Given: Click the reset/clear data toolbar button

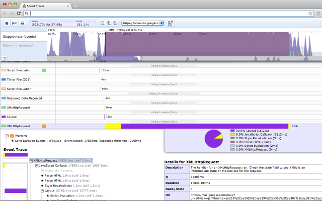Looking at the screenshot, I should click(x=14, y=23).
